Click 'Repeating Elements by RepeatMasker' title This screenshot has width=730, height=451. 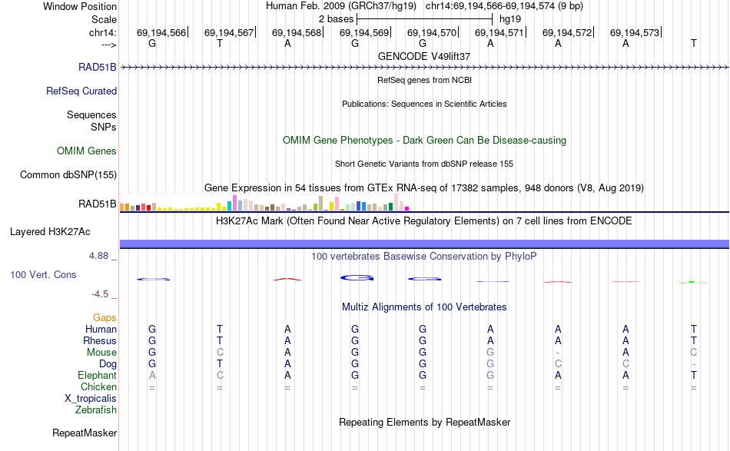[424, 423]
